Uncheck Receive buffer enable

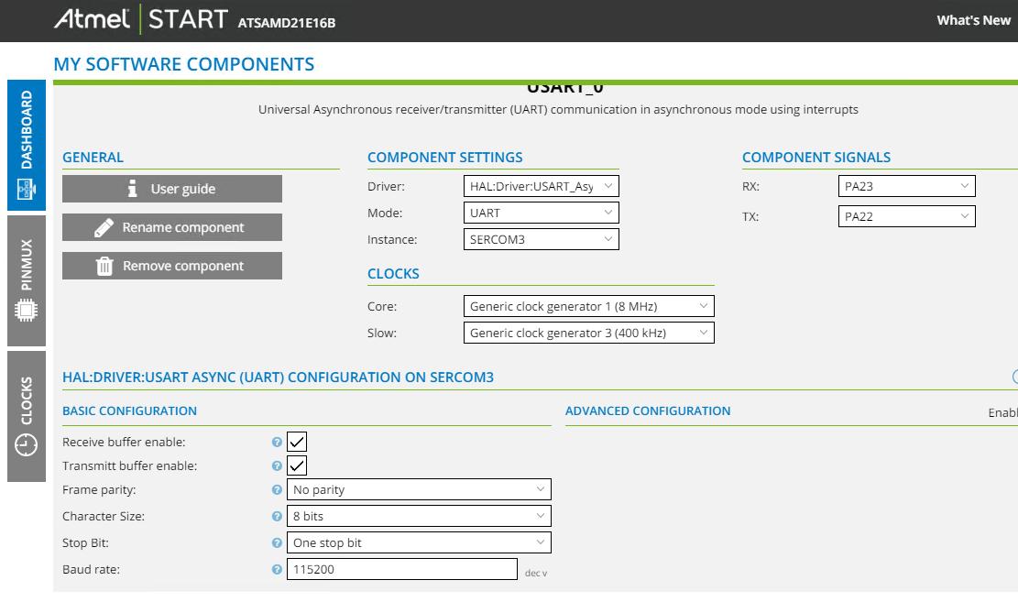[x=295, y=440]
